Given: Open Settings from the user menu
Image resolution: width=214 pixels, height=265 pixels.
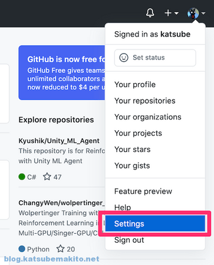Looking at the screenshot, I should (x=155, y=224).
